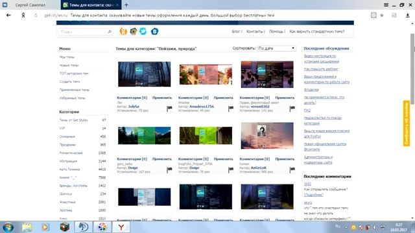The height and width of the screenshot is (233, 415).
Task: Open author profile JolySa
Action: tap(134, 106)
